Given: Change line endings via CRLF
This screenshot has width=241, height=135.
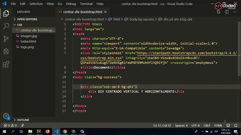Looking at the screenshot, I should coord(207,126).
